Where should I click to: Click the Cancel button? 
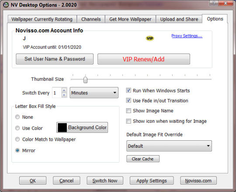66,181
